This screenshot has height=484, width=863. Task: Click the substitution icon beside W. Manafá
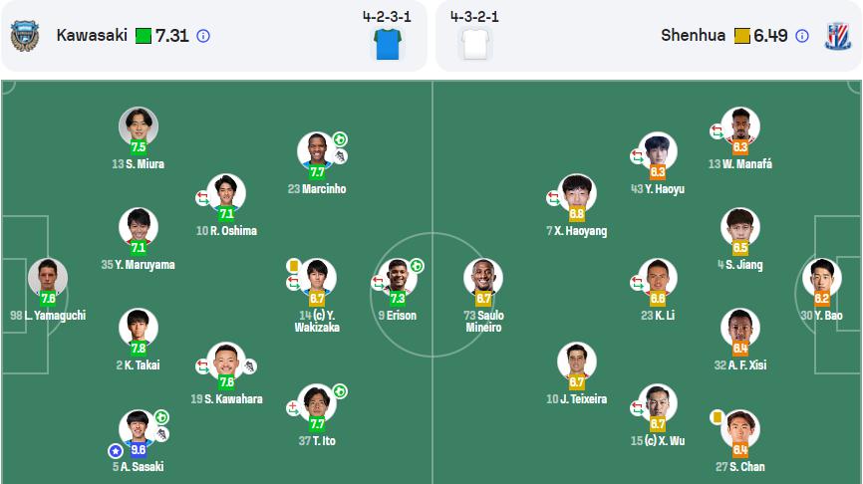click(716, 130)
